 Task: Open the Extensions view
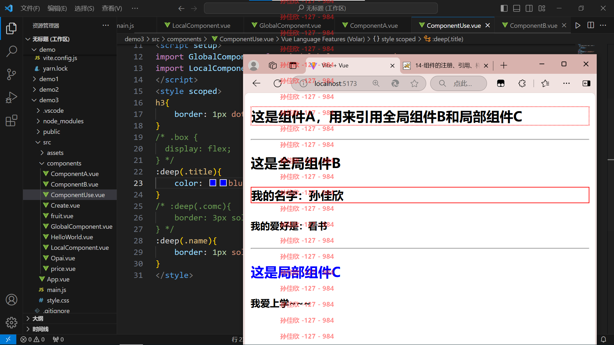pos(12,120)
